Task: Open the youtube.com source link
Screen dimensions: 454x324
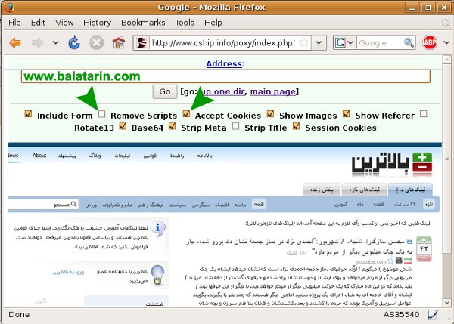Action: tap(371, 261)
